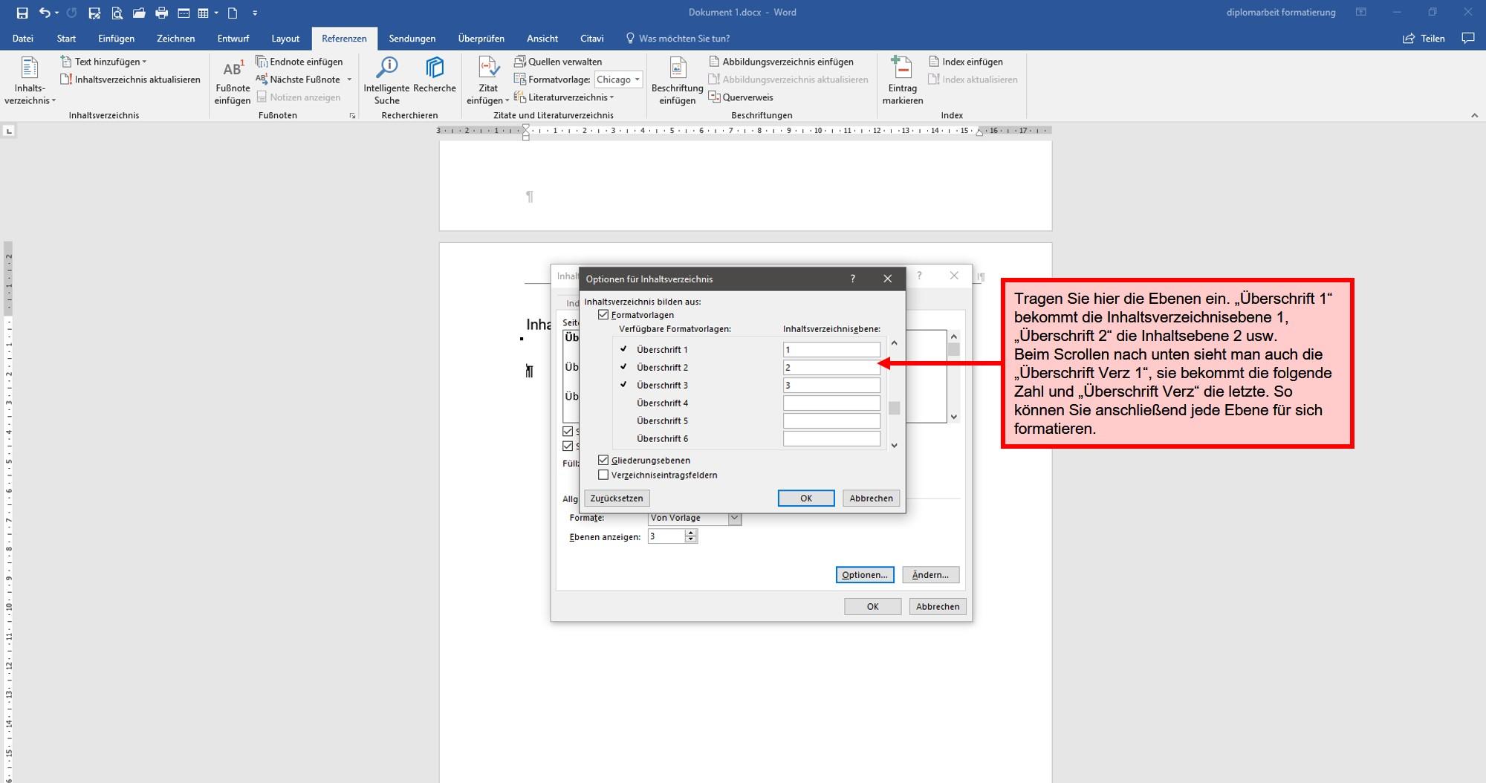Click the Optionen... button
Viewport: 1486px width, 783px height.
click(x=865, y=575)
